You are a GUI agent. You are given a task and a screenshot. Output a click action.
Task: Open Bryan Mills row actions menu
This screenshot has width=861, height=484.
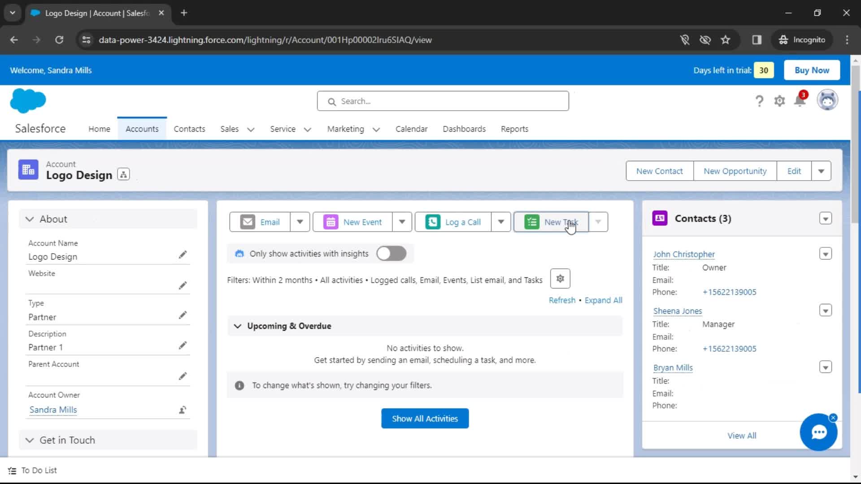(826, 367)
